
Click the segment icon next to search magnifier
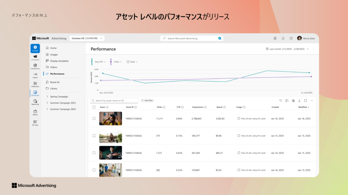[x=287, y=100]
